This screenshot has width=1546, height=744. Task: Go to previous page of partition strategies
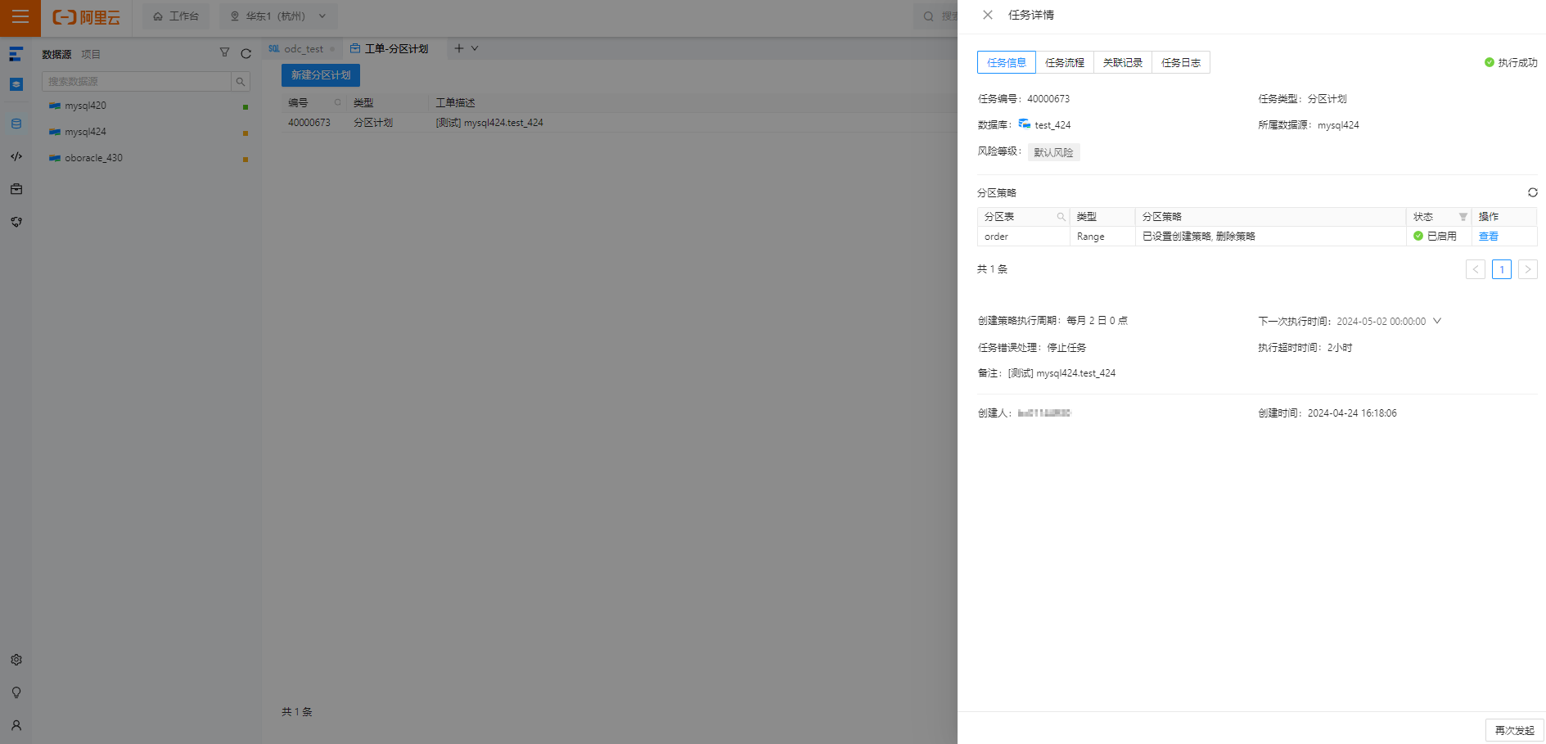(1476, 269)
